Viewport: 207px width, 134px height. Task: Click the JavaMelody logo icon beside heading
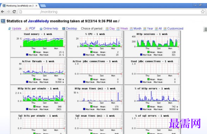pos(3,21)
